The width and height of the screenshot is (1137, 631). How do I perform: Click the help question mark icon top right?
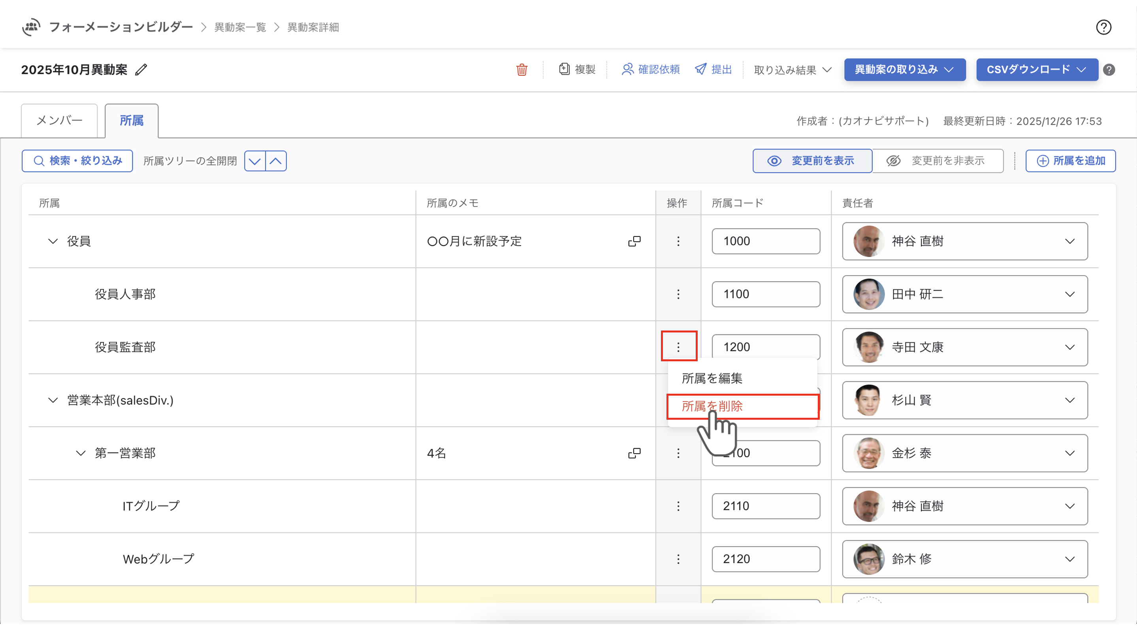tap(1103, 27)
